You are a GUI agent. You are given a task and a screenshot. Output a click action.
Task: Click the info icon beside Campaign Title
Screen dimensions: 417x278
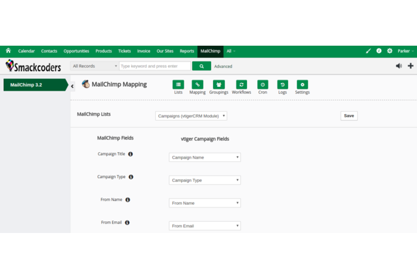130,154
